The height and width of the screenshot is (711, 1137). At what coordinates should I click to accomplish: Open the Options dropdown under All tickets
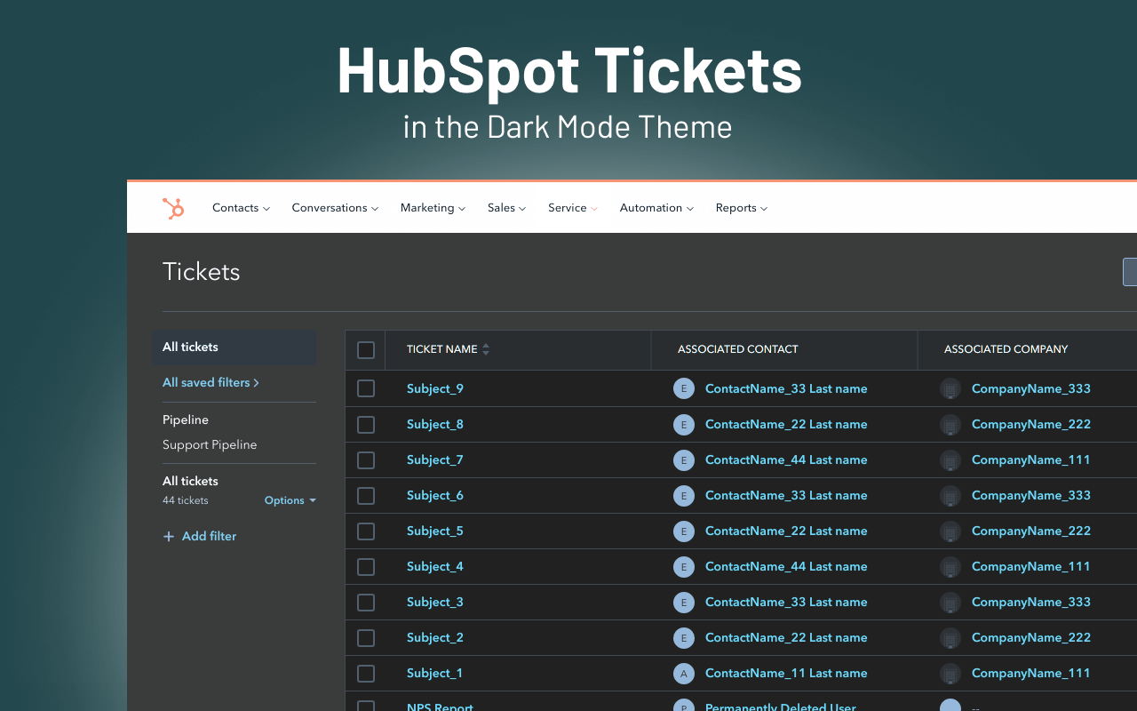(290, 500)
